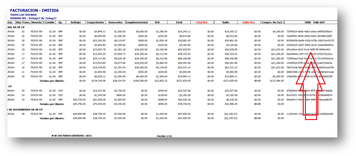Select the Compro. No Fact. column header
This screenshot has height=156, width=356.
coord(273,22)
